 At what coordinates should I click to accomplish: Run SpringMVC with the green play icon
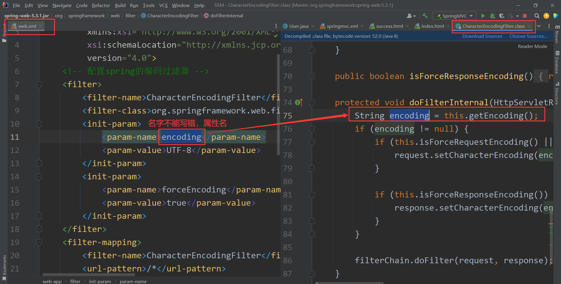coord(483,16)
